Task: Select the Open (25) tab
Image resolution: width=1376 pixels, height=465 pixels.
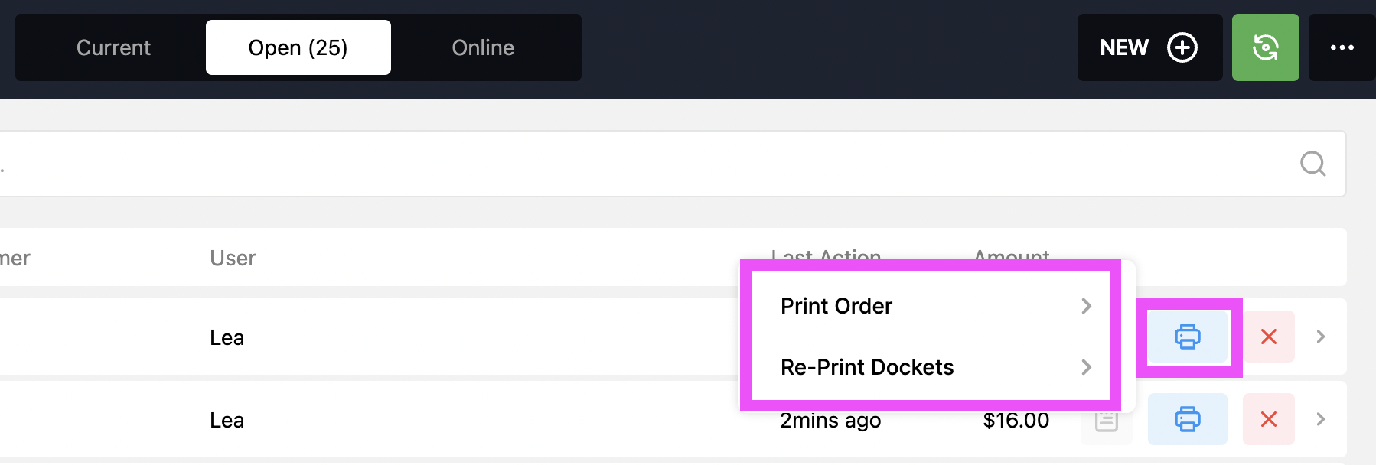Action: tap(298, 47)
